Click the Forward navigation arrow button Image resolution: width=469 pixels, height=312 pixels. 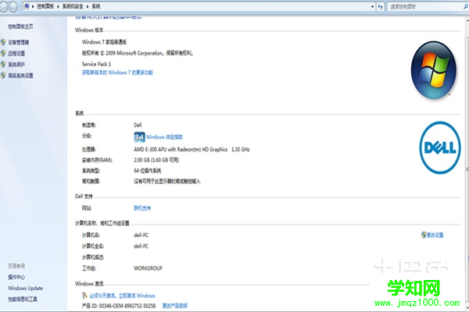tap(13, 6)
